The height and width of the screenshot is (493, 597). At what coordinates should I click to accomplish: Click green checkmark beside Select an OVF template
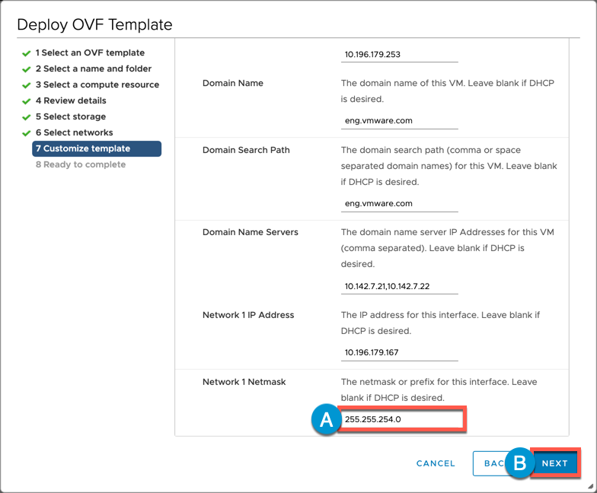coord(26,53)
